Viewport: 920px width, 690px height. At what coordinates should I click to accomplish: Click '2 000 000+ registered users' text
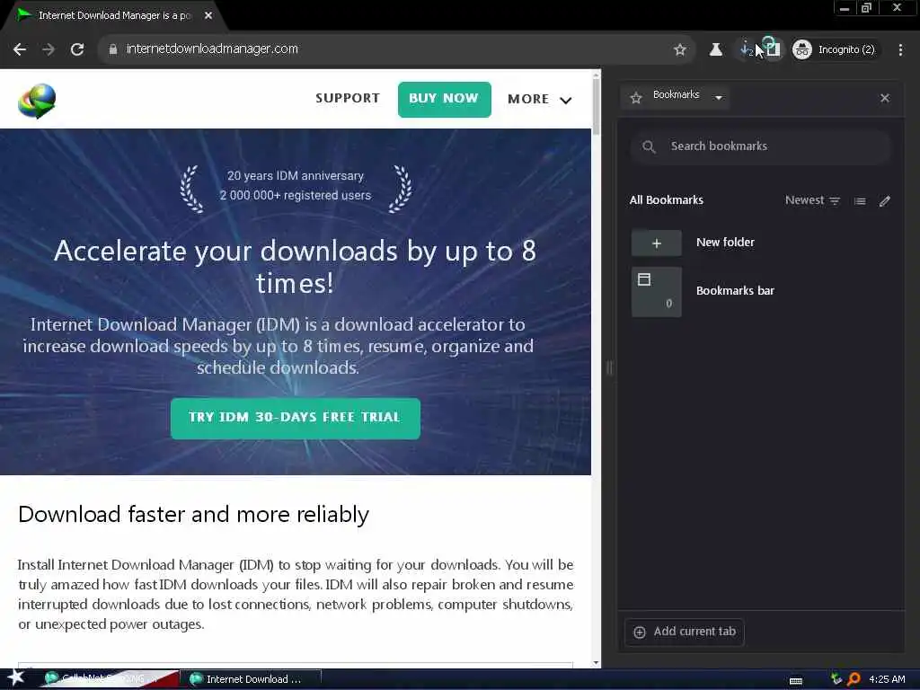(296, 195)
